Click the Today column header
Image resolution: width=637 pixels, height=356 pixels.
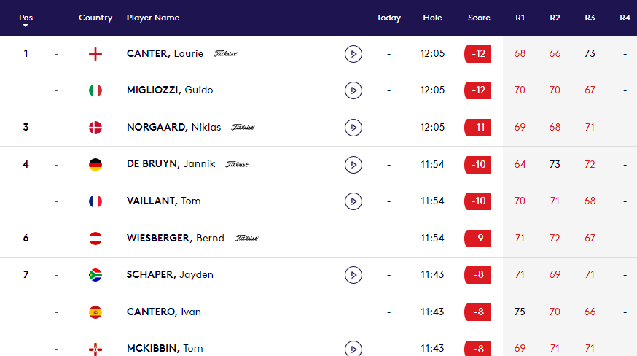(388, 18)
